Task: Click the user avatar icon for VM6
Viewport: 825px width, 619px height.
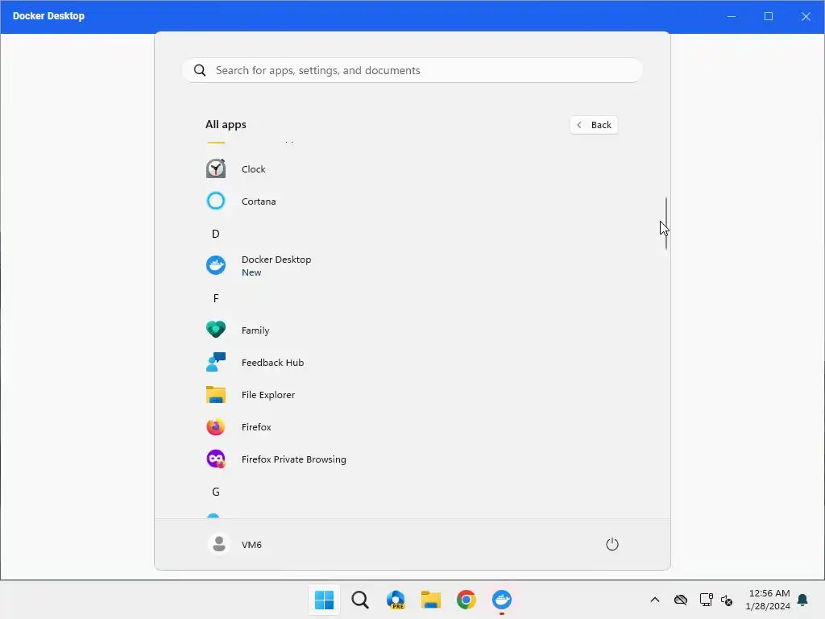Action: 219,544
